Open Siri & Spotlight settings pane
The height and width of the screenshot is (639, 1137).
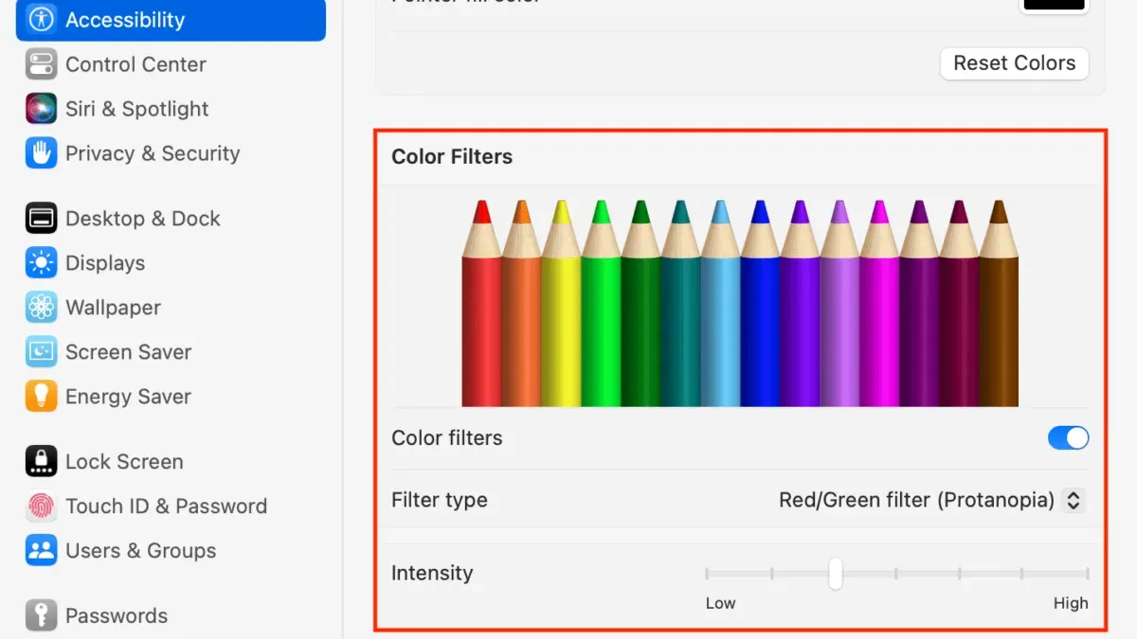pos(171,109)
